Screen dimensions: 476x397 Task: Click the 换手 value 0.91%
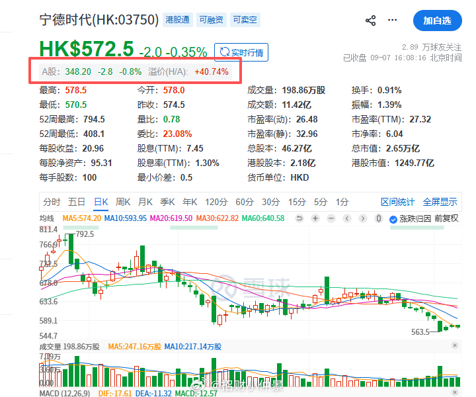tap(389, 90)
